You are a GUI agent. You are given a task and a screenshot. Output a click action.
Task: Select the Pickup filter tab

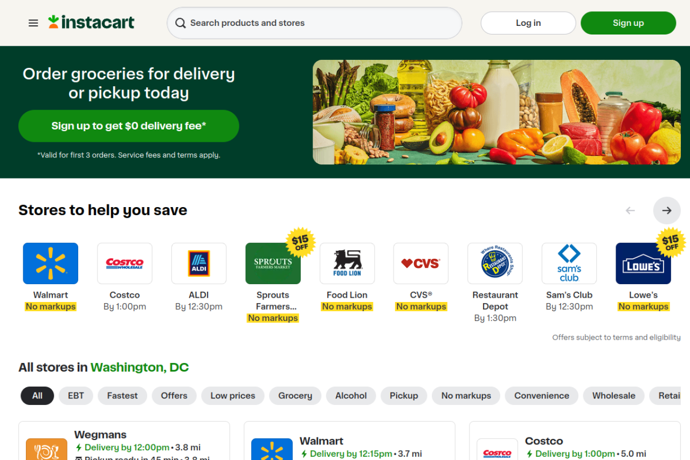[x=404, y=395]
